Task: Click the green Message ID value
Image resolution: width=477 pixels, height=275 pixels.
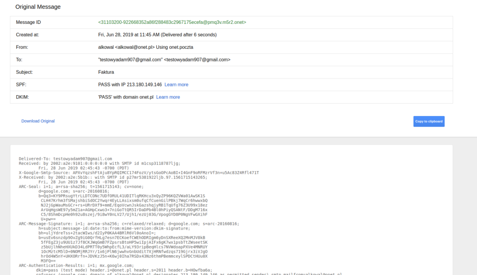Action: [172, 22]
